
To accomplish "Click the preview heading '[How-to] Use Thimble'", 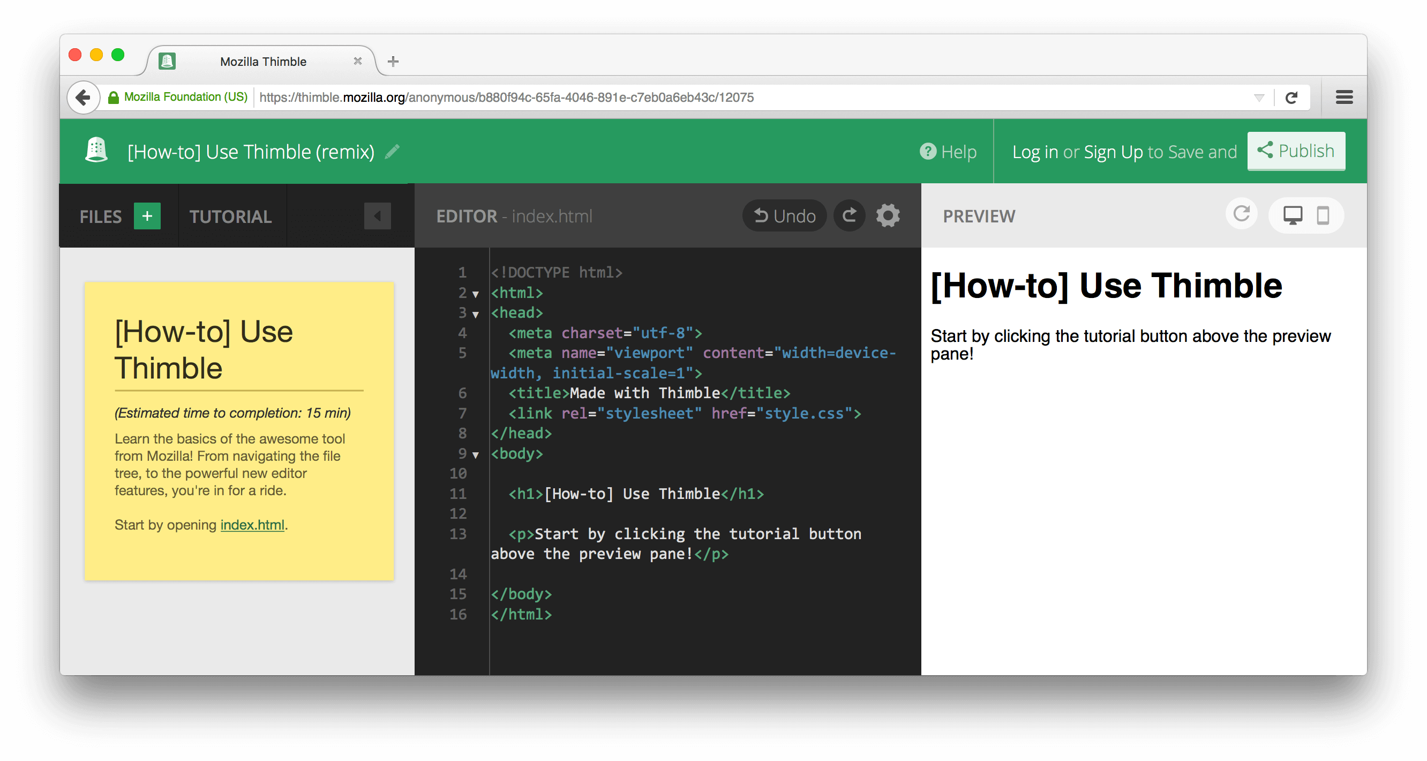I will click(x=1106, y=286).
